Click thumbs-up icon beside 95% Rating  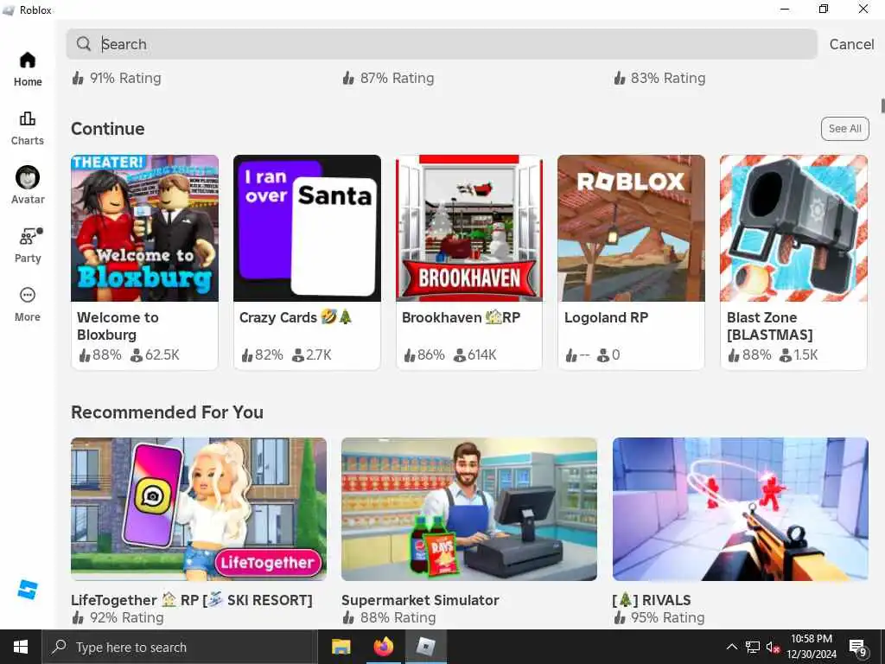[x=620, y=617]
